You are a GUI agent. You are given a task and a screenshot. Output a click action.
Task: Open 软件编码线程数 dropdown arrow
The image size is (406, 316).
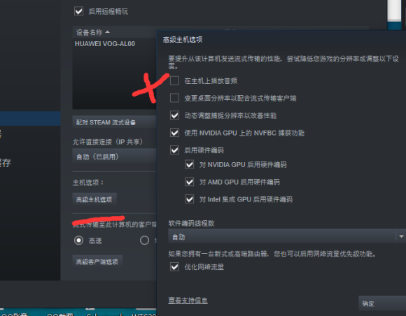[401, 236]
